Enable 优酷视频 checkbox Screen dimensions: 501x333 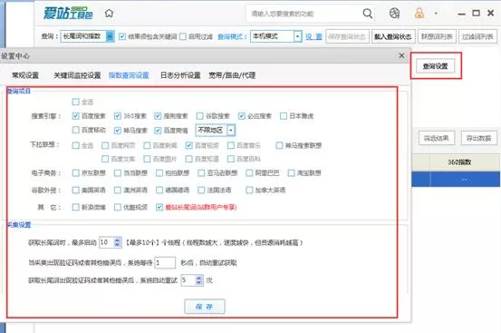(118, 207)
